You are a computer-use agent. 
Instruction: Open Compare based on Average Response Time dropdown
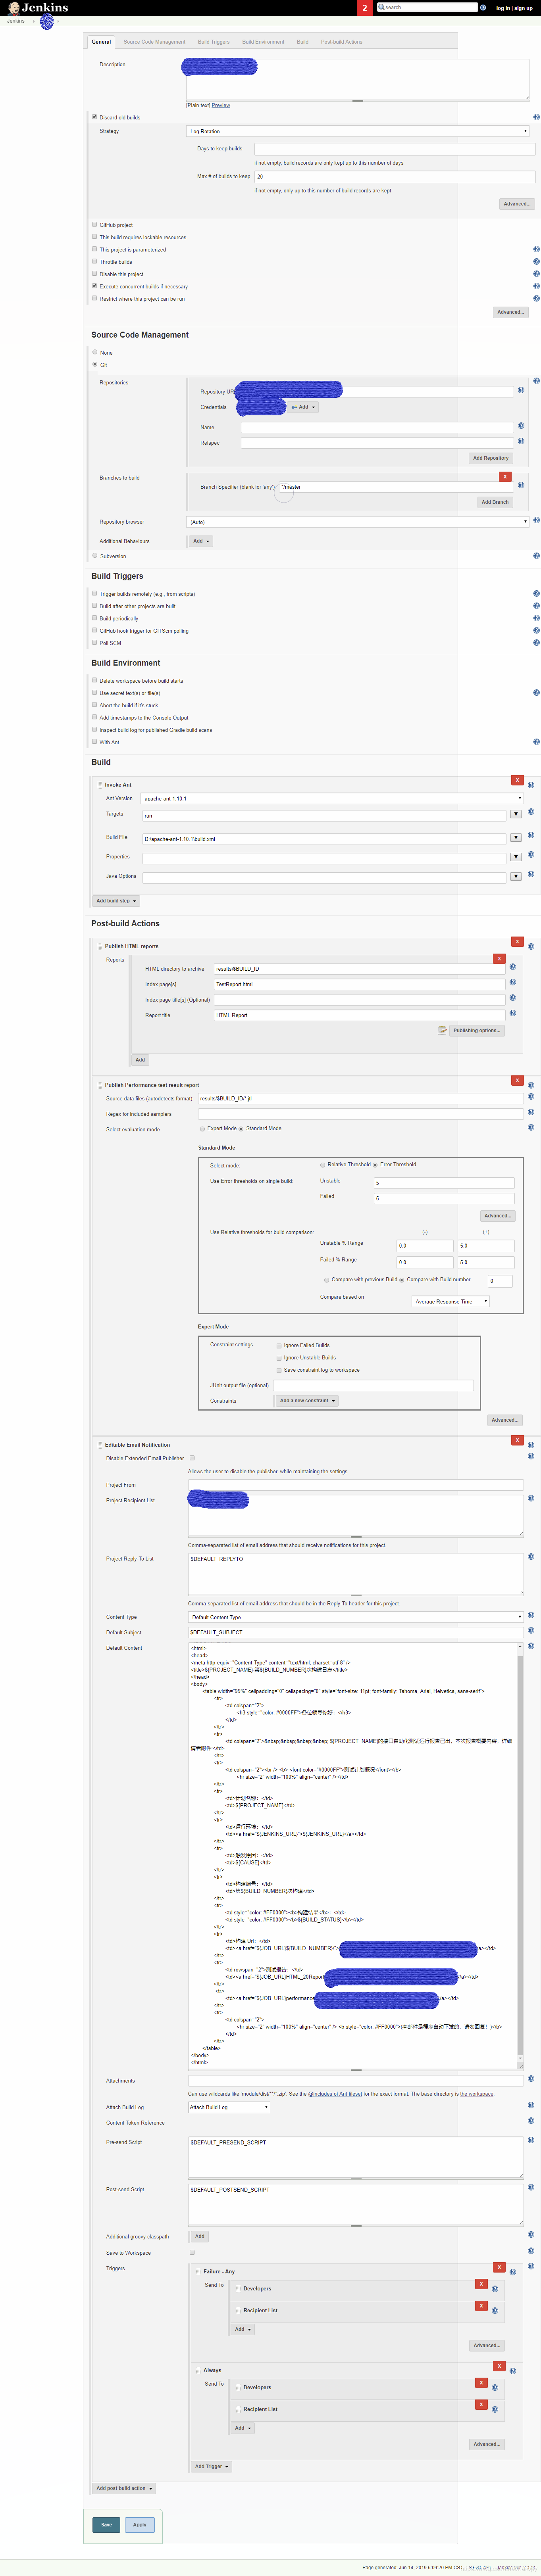coord(451,1301)
